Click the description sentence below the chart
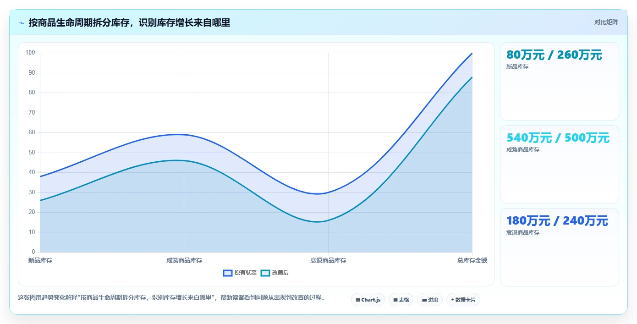 pyautogui.click(x=172, y=297)
